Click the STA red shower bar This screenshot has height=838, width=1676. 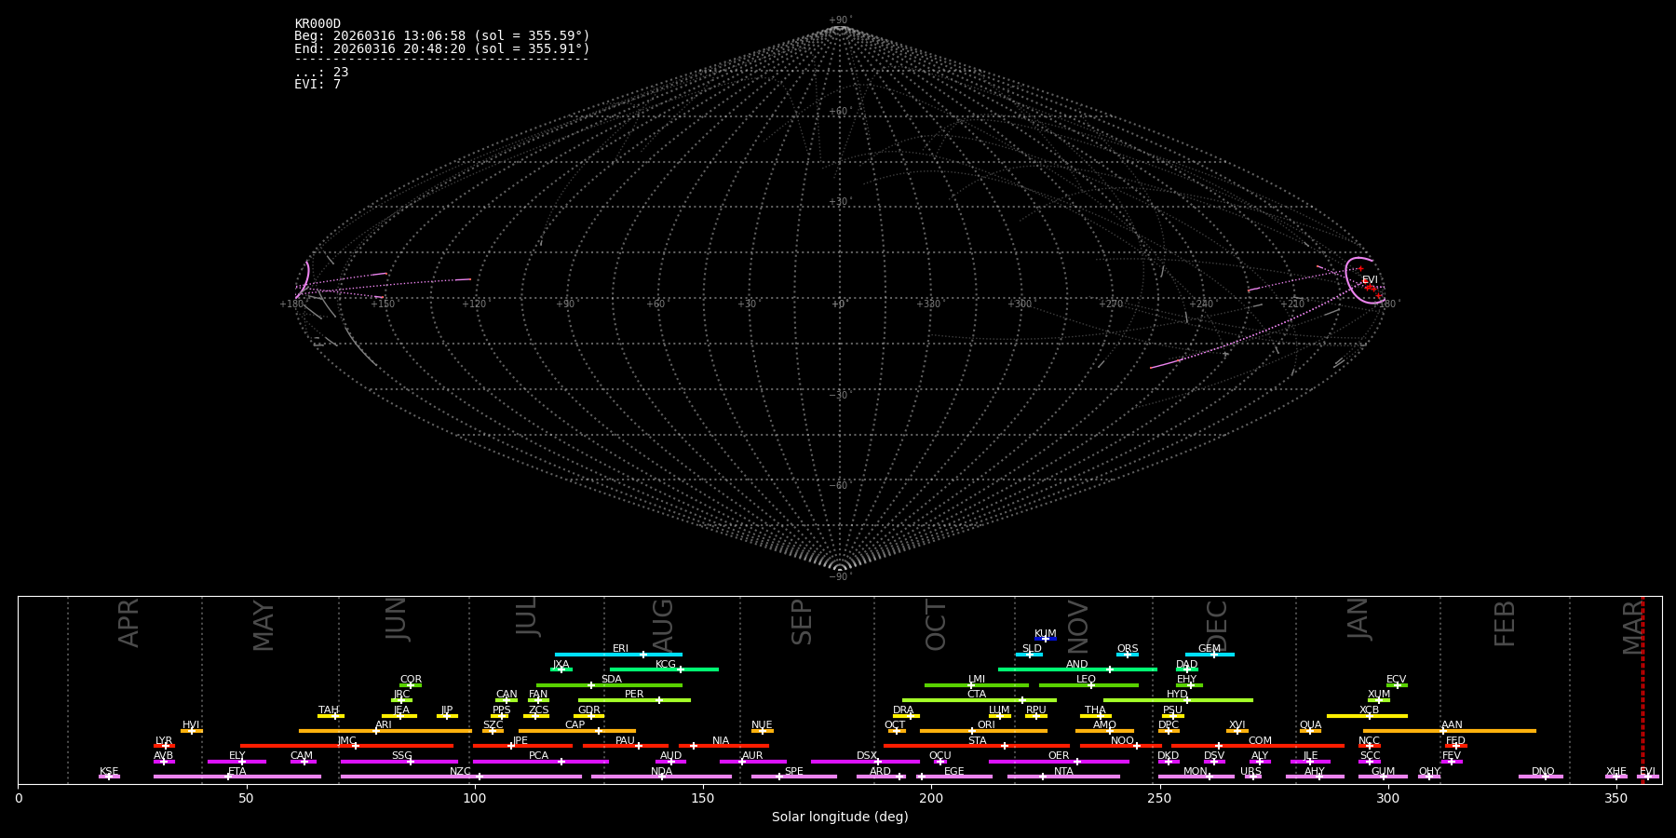(977, 746)
